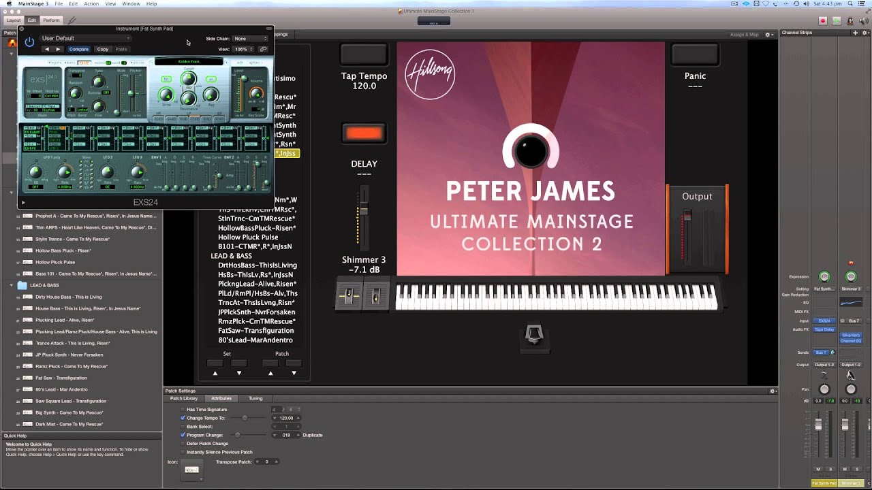Increase the tempo value stepper
The width and height of the screenshot is (872, 490).
(298, 416)
